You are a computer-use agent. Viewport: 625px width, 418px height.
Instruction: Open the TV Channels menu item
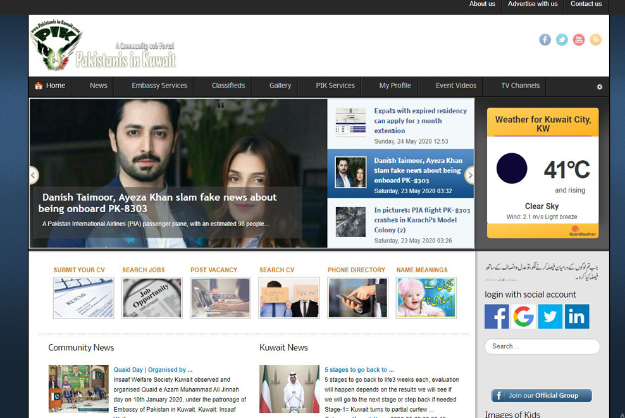(x=520, y=85)
